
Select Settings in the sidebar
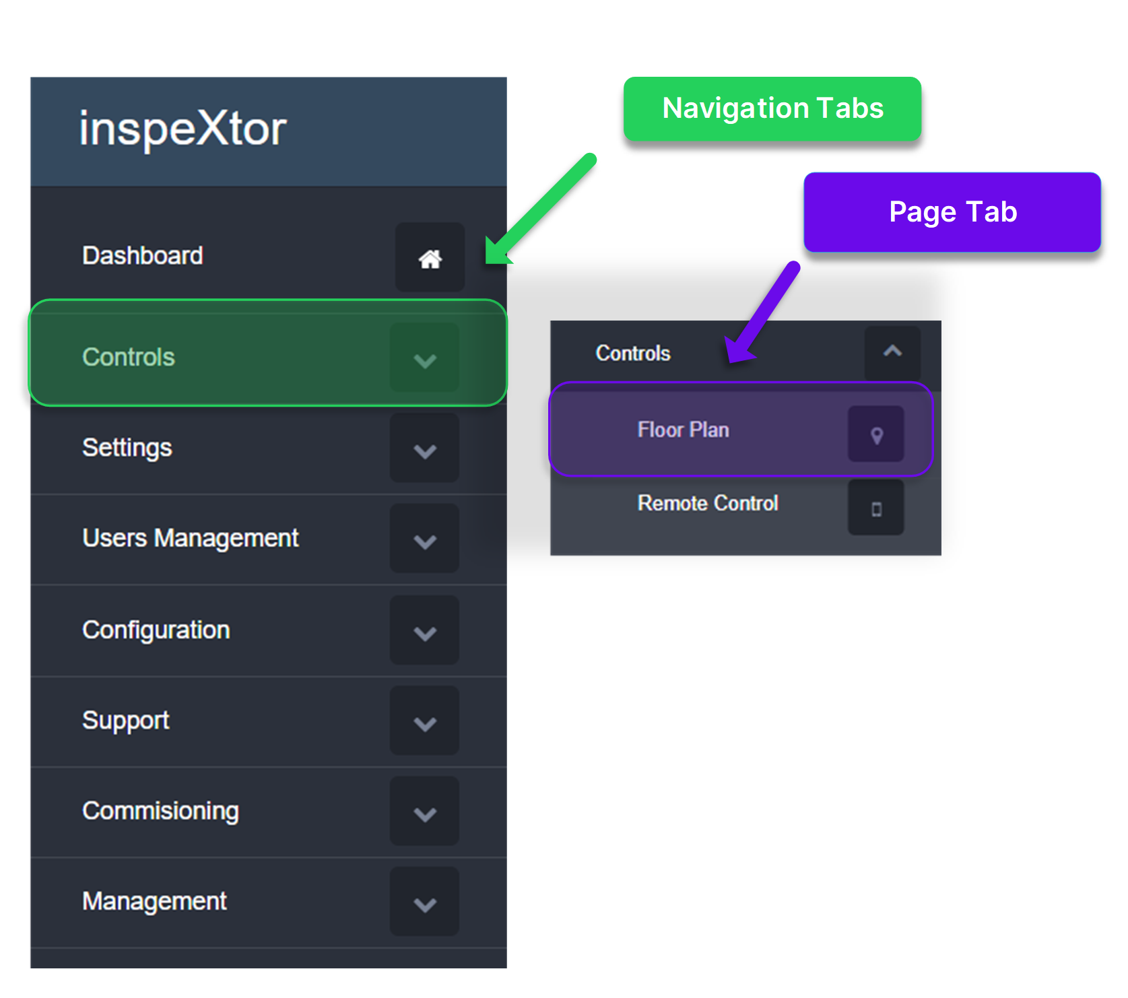127,448
